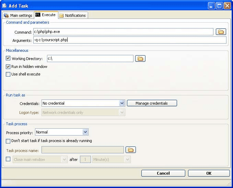Click the Working Directory path field
This screenshot has width=233, height=188.
click(x=90, y=59)
